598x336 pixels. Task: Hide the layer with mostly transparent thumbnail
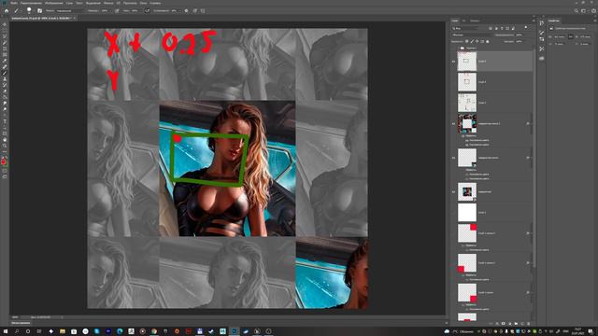453,158
